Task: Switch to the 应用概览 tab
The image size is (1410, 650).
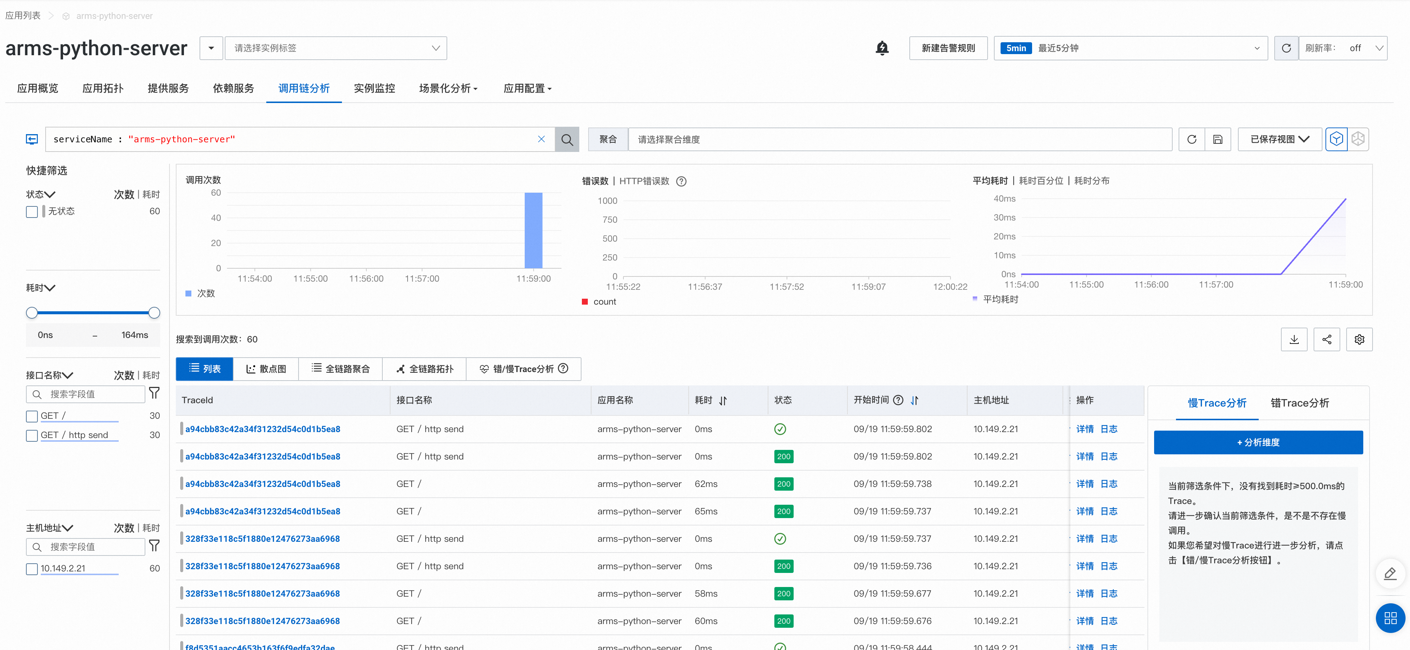Action: coord(38,89)
